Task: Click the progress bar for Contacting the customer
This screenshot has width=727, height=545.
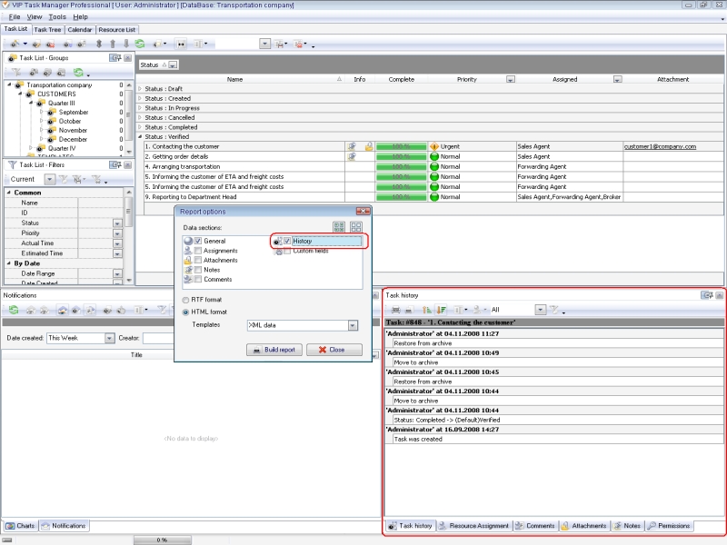Action: coord(399,146)
